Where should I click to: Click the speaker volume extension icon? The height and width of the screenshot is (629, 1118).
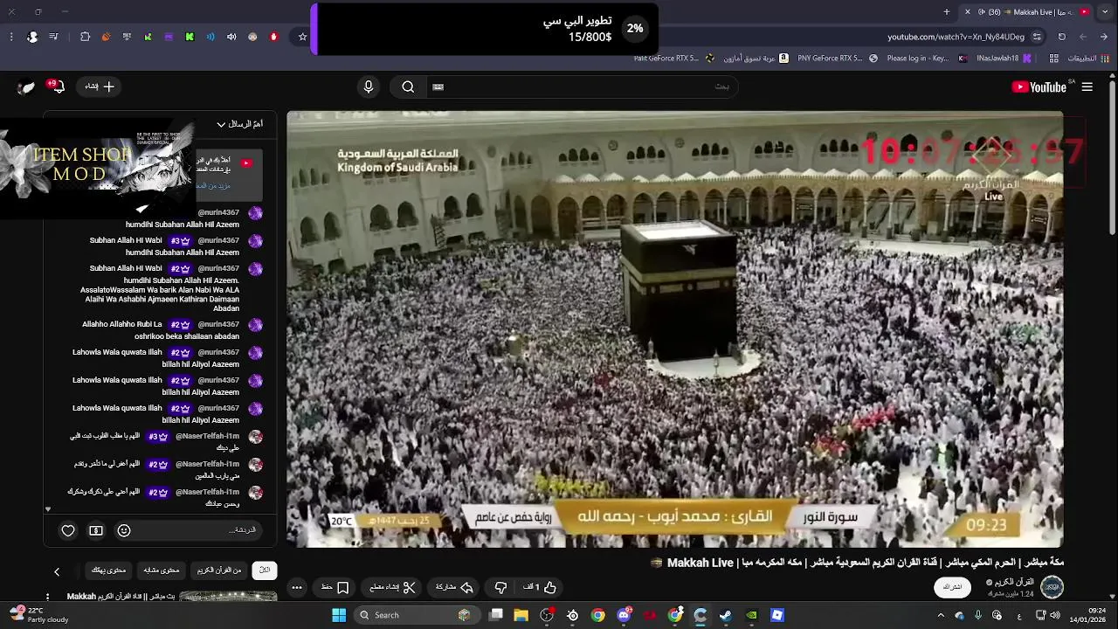[x=231, y=37]
